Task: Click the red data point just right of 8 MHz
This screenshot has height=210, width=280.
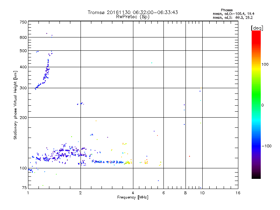Action: [x=189, y=156]
